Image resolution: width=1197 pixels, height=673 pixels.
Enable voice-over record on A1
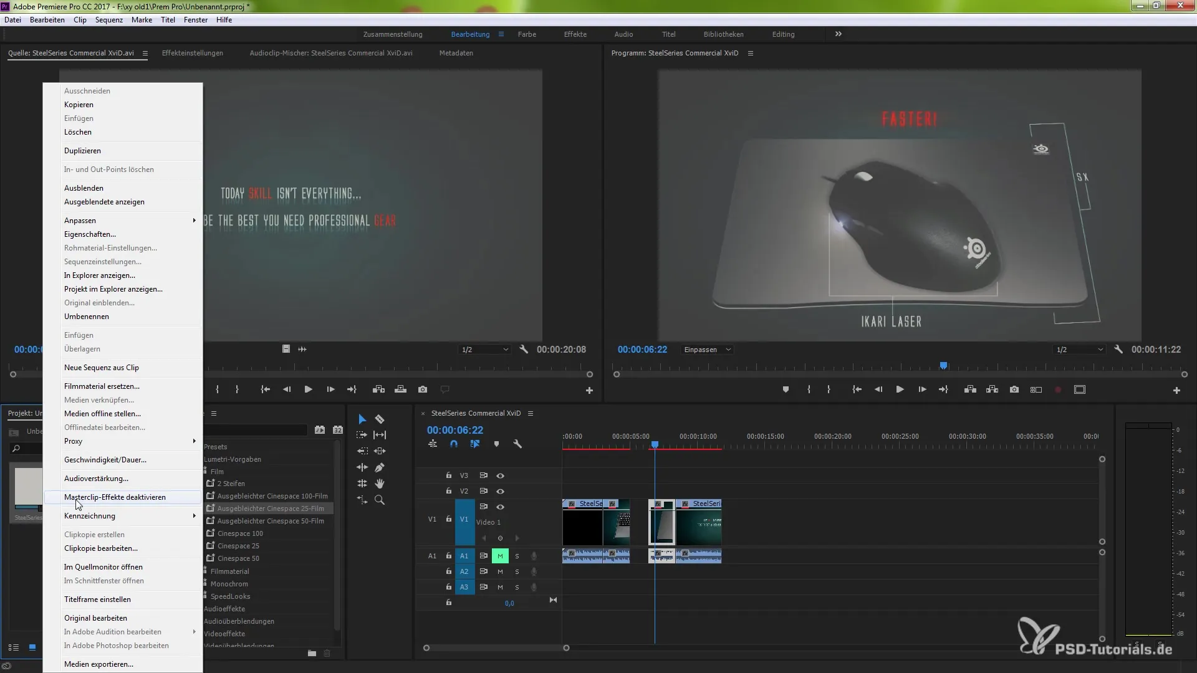[534, 556]
